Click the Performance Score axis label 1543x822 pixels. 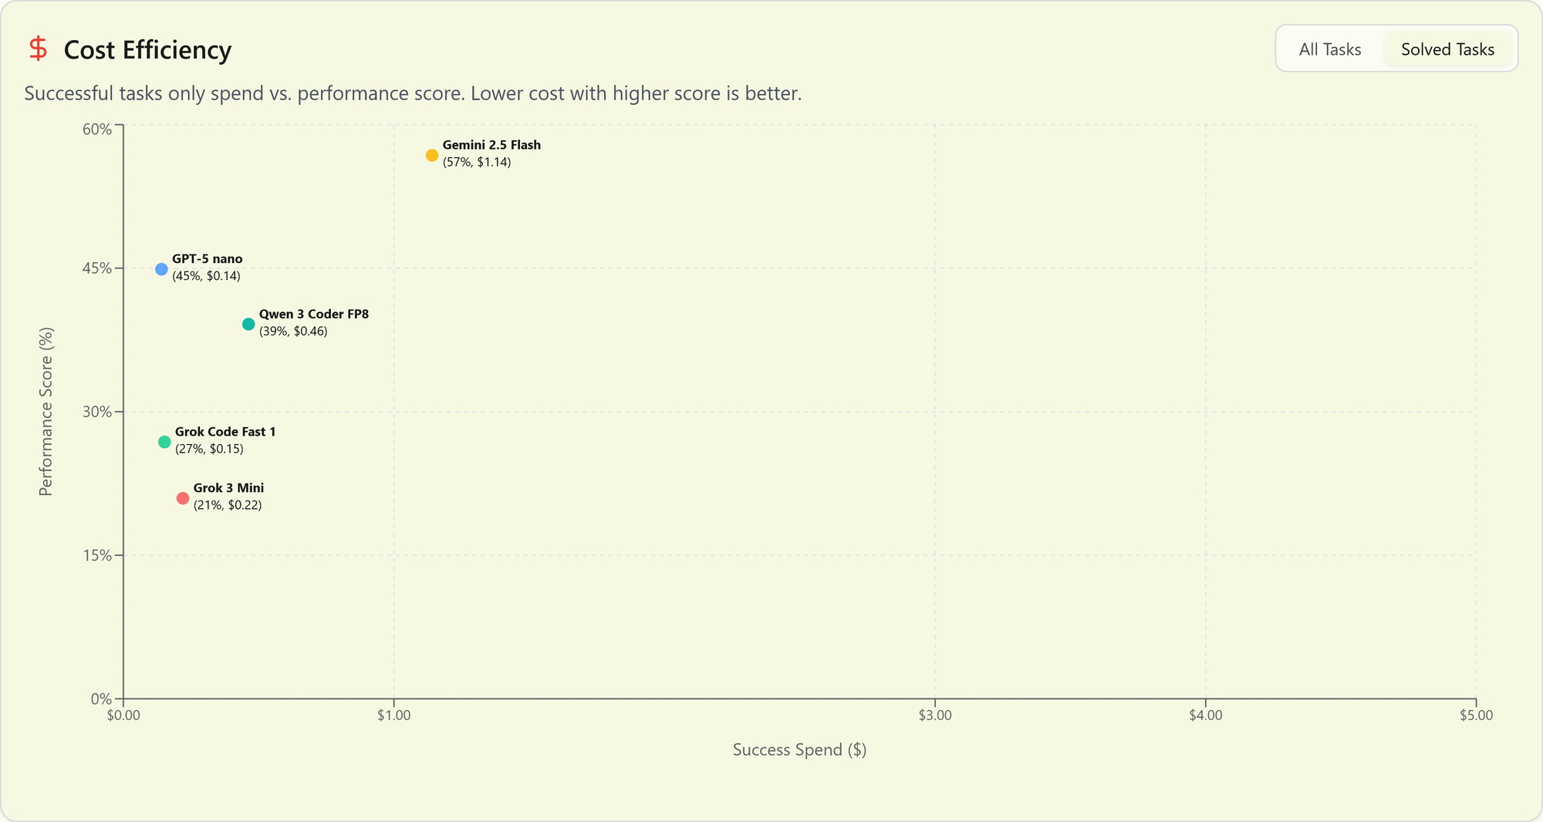pos(46,409)
